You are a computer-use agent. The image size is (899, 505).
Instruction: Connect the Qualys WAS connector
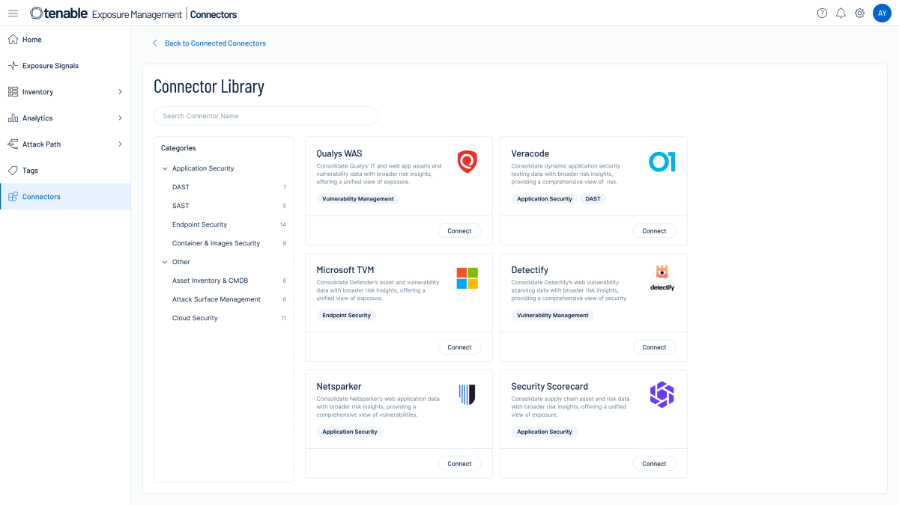click(x=459, y=231)
